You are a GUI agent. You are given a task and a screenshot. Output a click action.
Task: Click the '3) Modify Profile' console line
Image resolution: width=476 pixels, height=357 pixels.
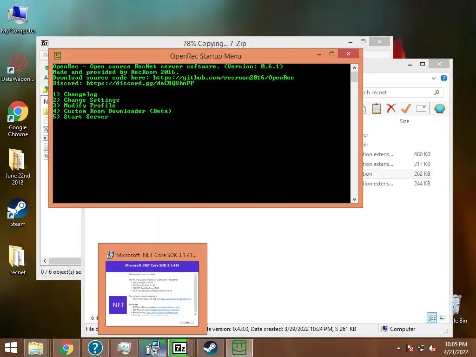(84, 106)
